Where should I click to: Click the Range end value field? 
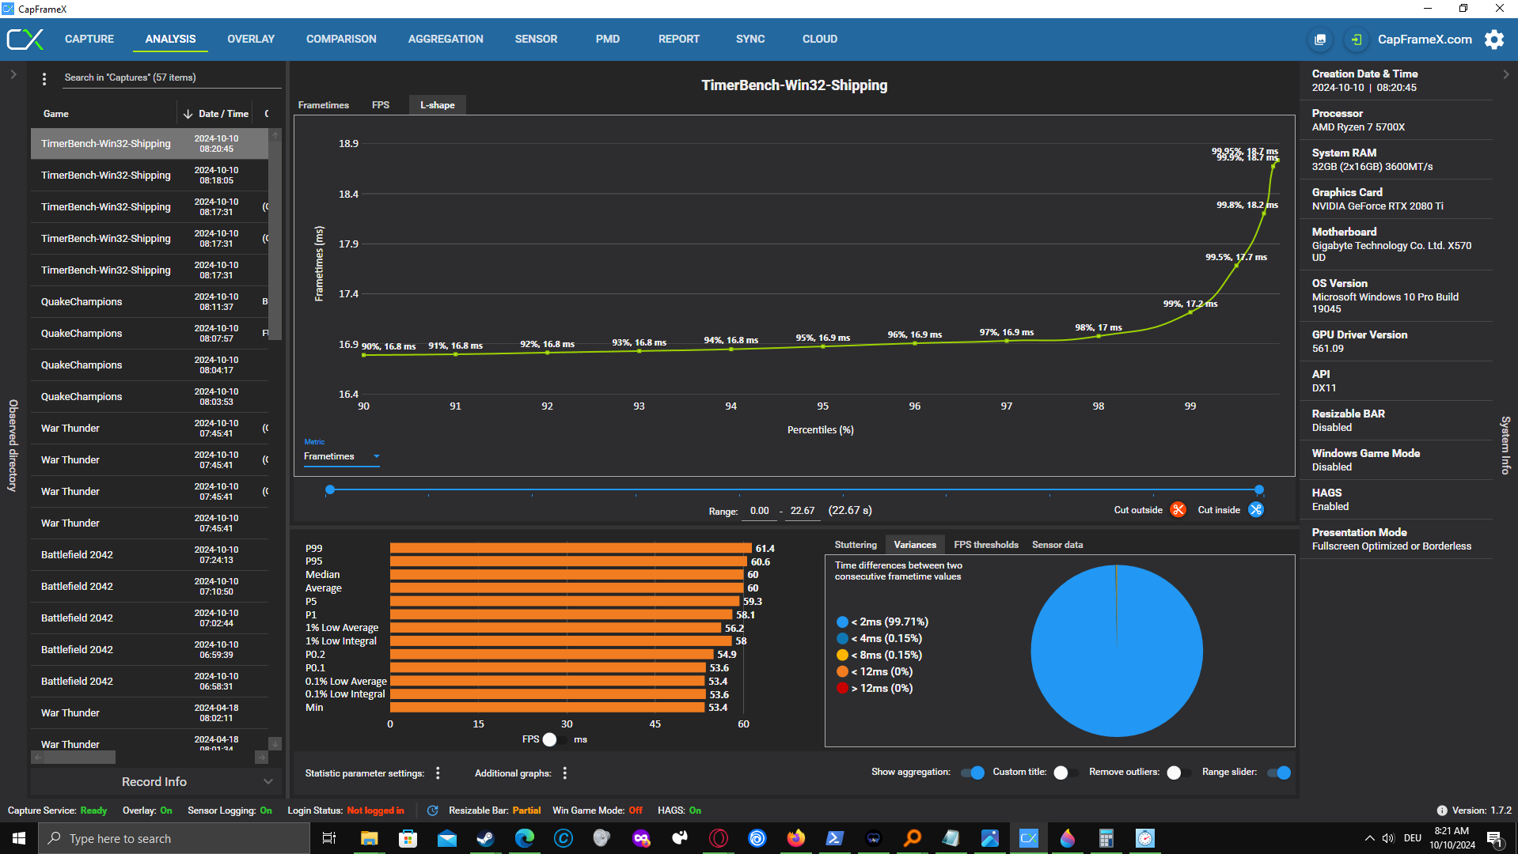(x=803, y=511)
